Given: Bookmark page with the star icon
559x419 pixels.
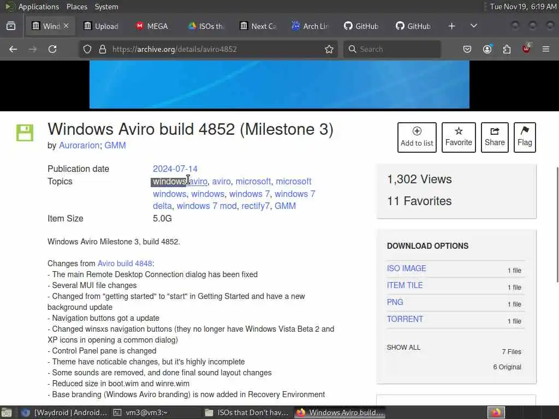Looking at the screenshot, I should [329, 49].
